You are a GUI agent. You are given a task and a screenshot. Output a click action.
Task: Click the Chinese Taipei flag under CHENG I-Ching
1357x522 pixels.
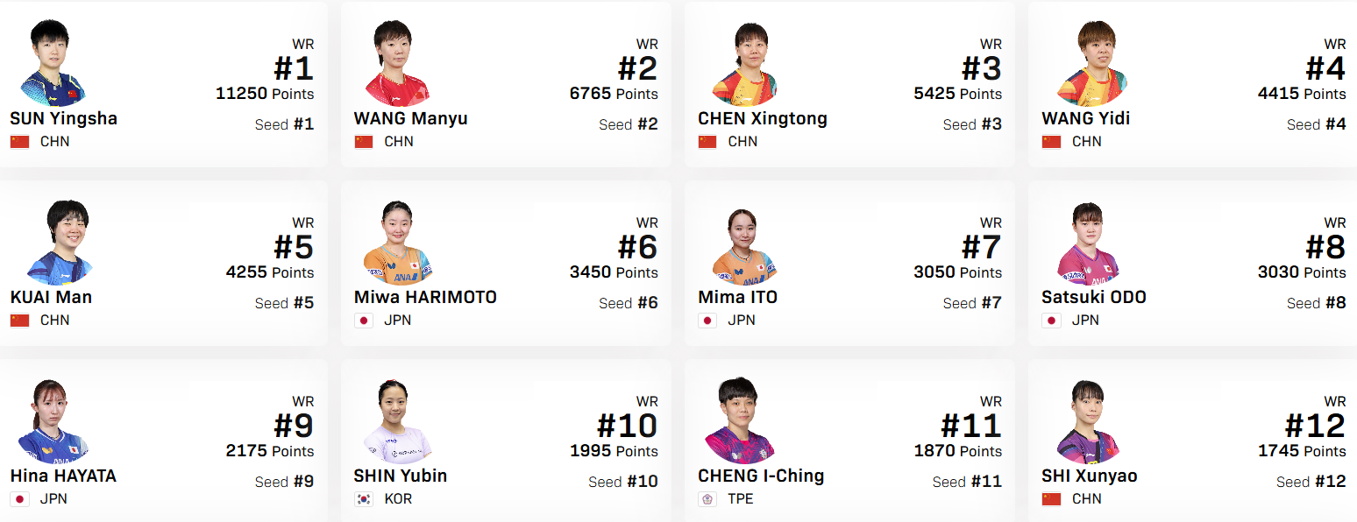707,499
